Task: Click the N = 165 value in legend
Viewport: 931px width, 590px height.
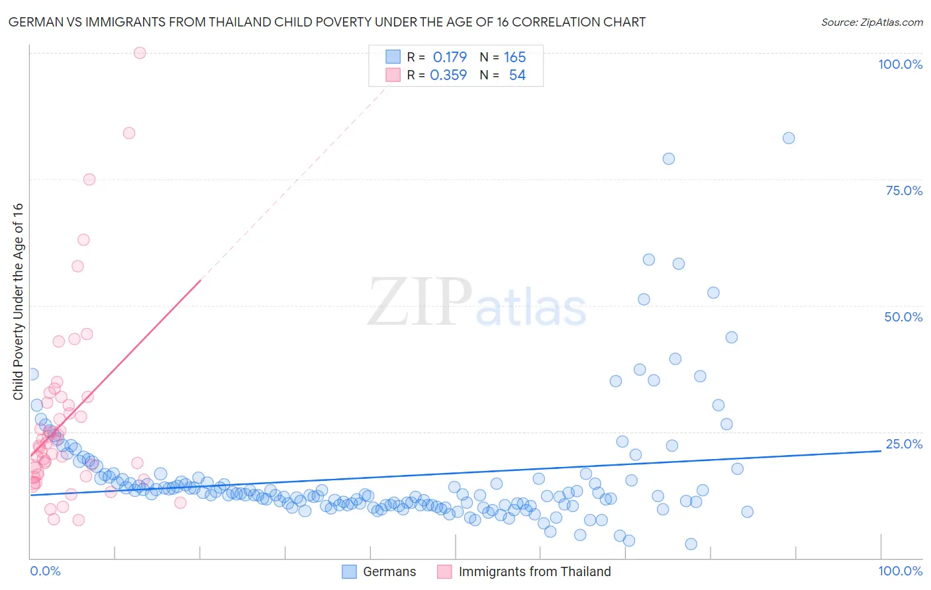Action: point(503,57)
